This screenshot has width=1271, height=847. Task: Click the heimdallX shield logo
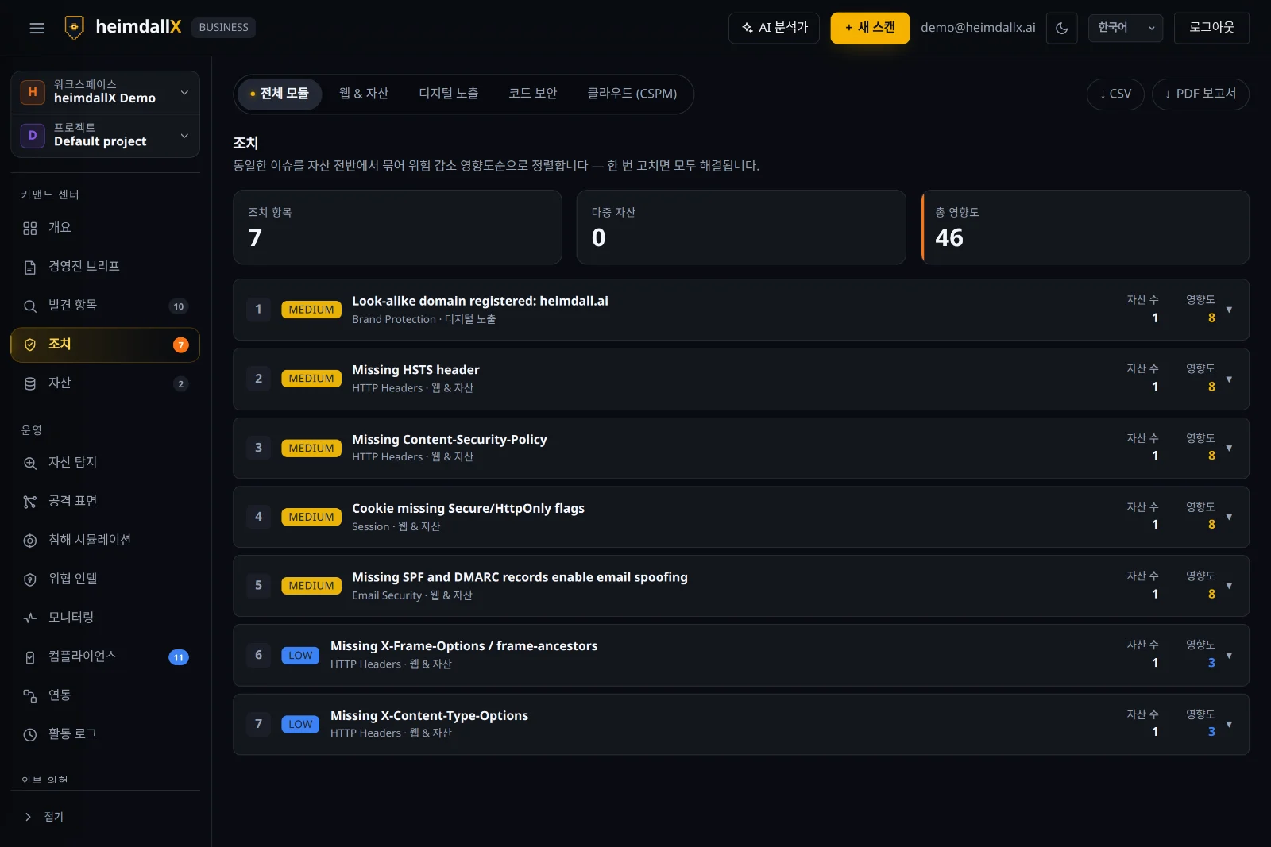click(74, 27)
